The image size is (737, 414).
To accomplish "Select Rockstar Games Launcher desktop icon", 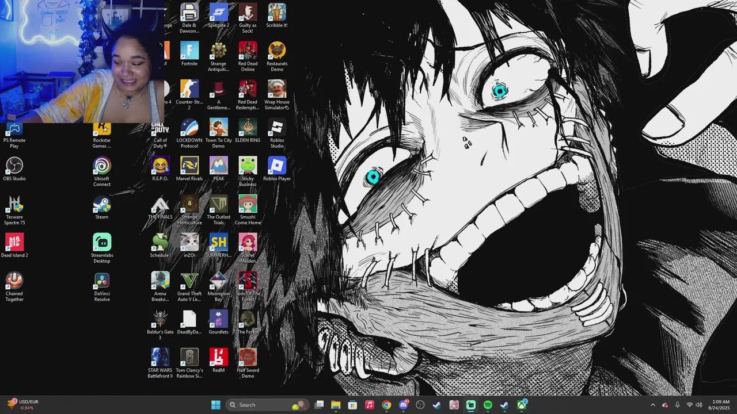I will (x=102, y=136).
